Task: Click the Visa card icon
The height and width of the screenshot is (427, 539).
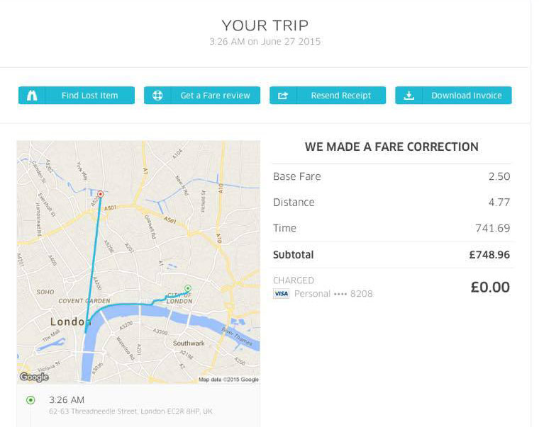Action: [281, 293]
